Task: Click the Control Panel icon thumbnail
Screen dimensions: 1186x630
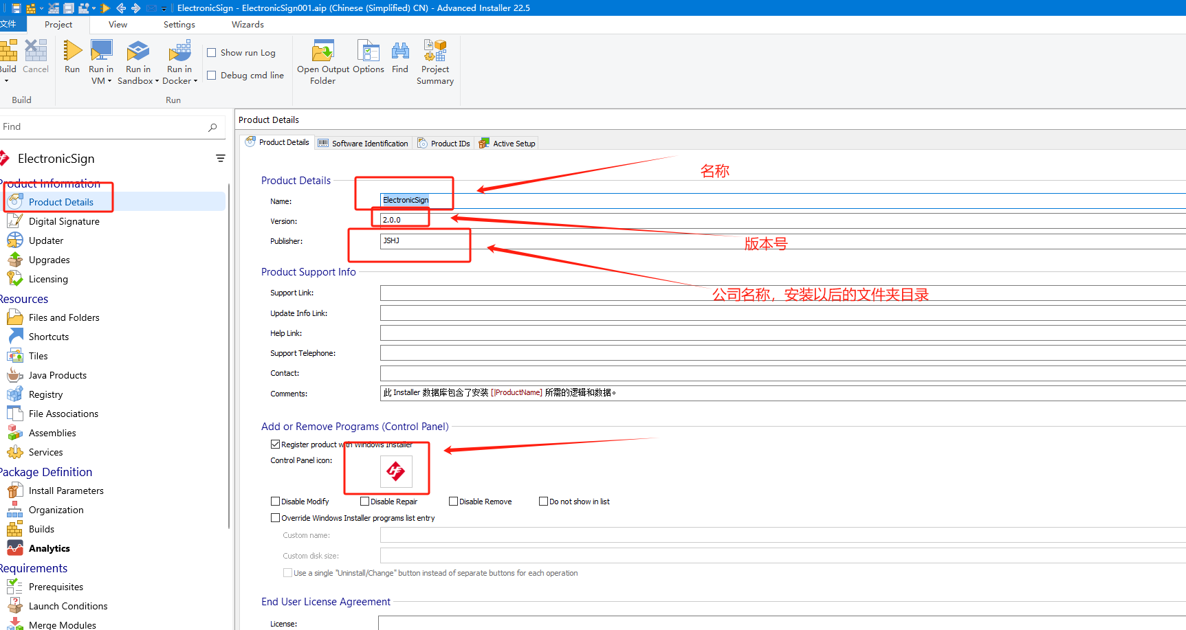Action: (x=396, y=471)
